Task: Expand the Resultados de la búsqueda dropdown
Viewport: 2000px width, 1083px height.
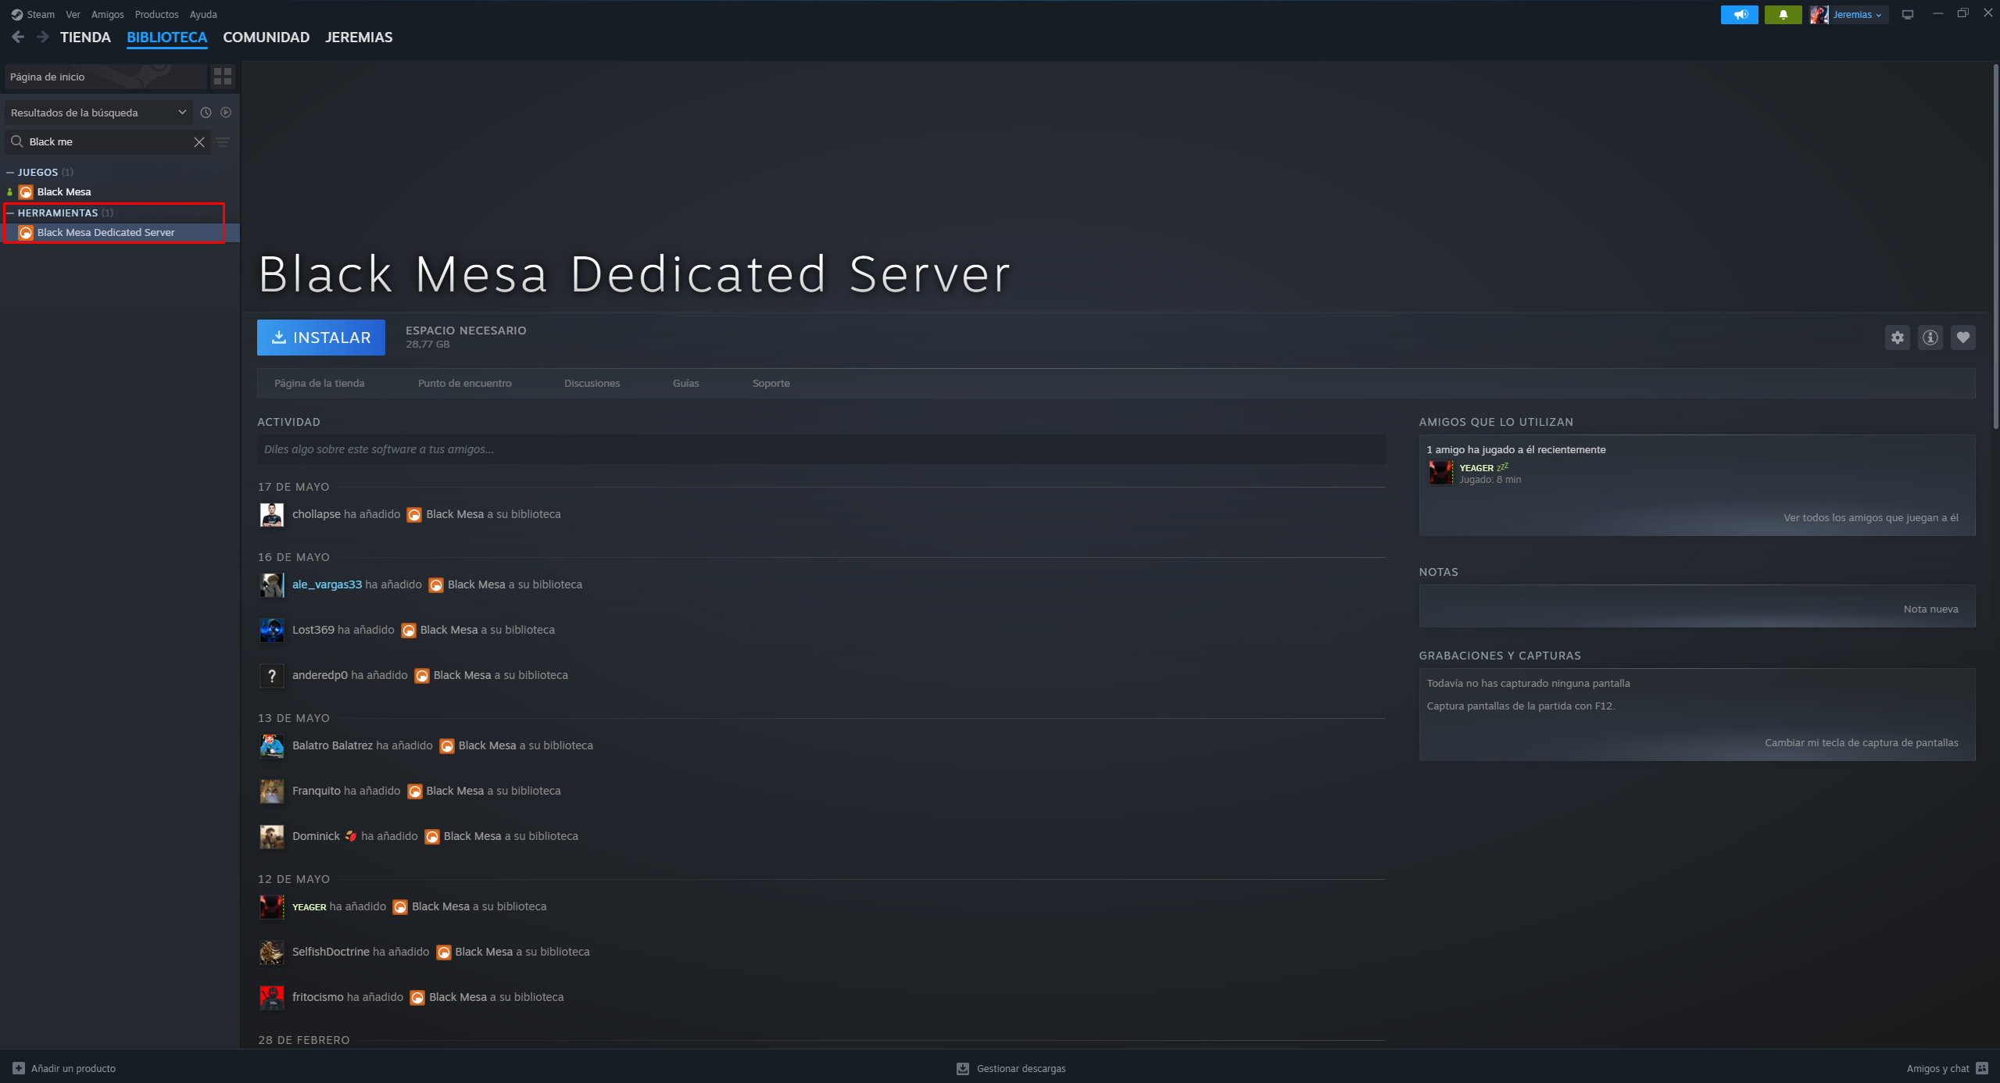Action: (98, 113)
